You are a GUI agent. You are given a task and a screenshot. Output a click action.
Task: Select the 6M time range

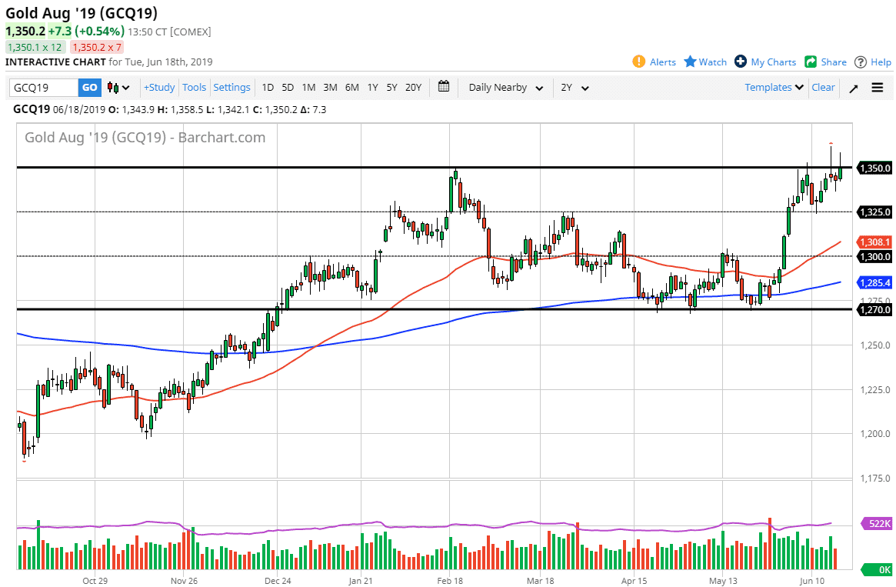[x=351, y=88]
